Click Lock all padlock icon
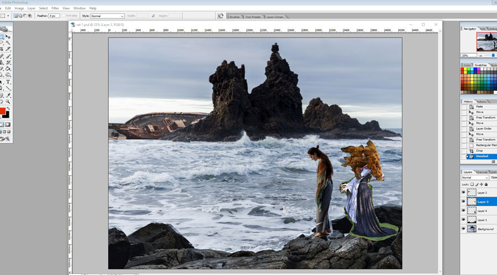The image size is (497, 275). click(x=486, y=185)
